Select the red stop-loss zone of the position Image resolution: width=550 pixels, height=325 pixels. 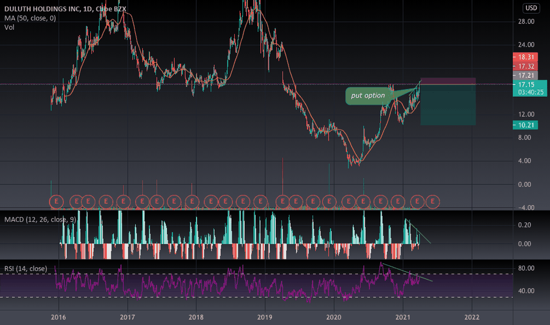[x=447, y=81]
